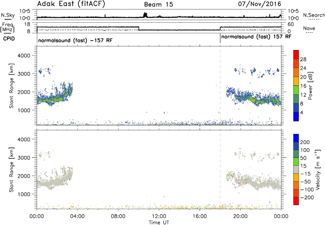Click the 'N.Search' legend label

click(x=314, y=15)
